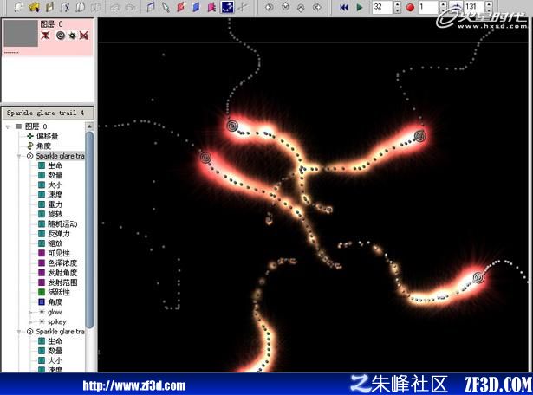This screenshot has height=395, width=533.
Task: Select 活跃性 active property
Action: coord(59,292)
